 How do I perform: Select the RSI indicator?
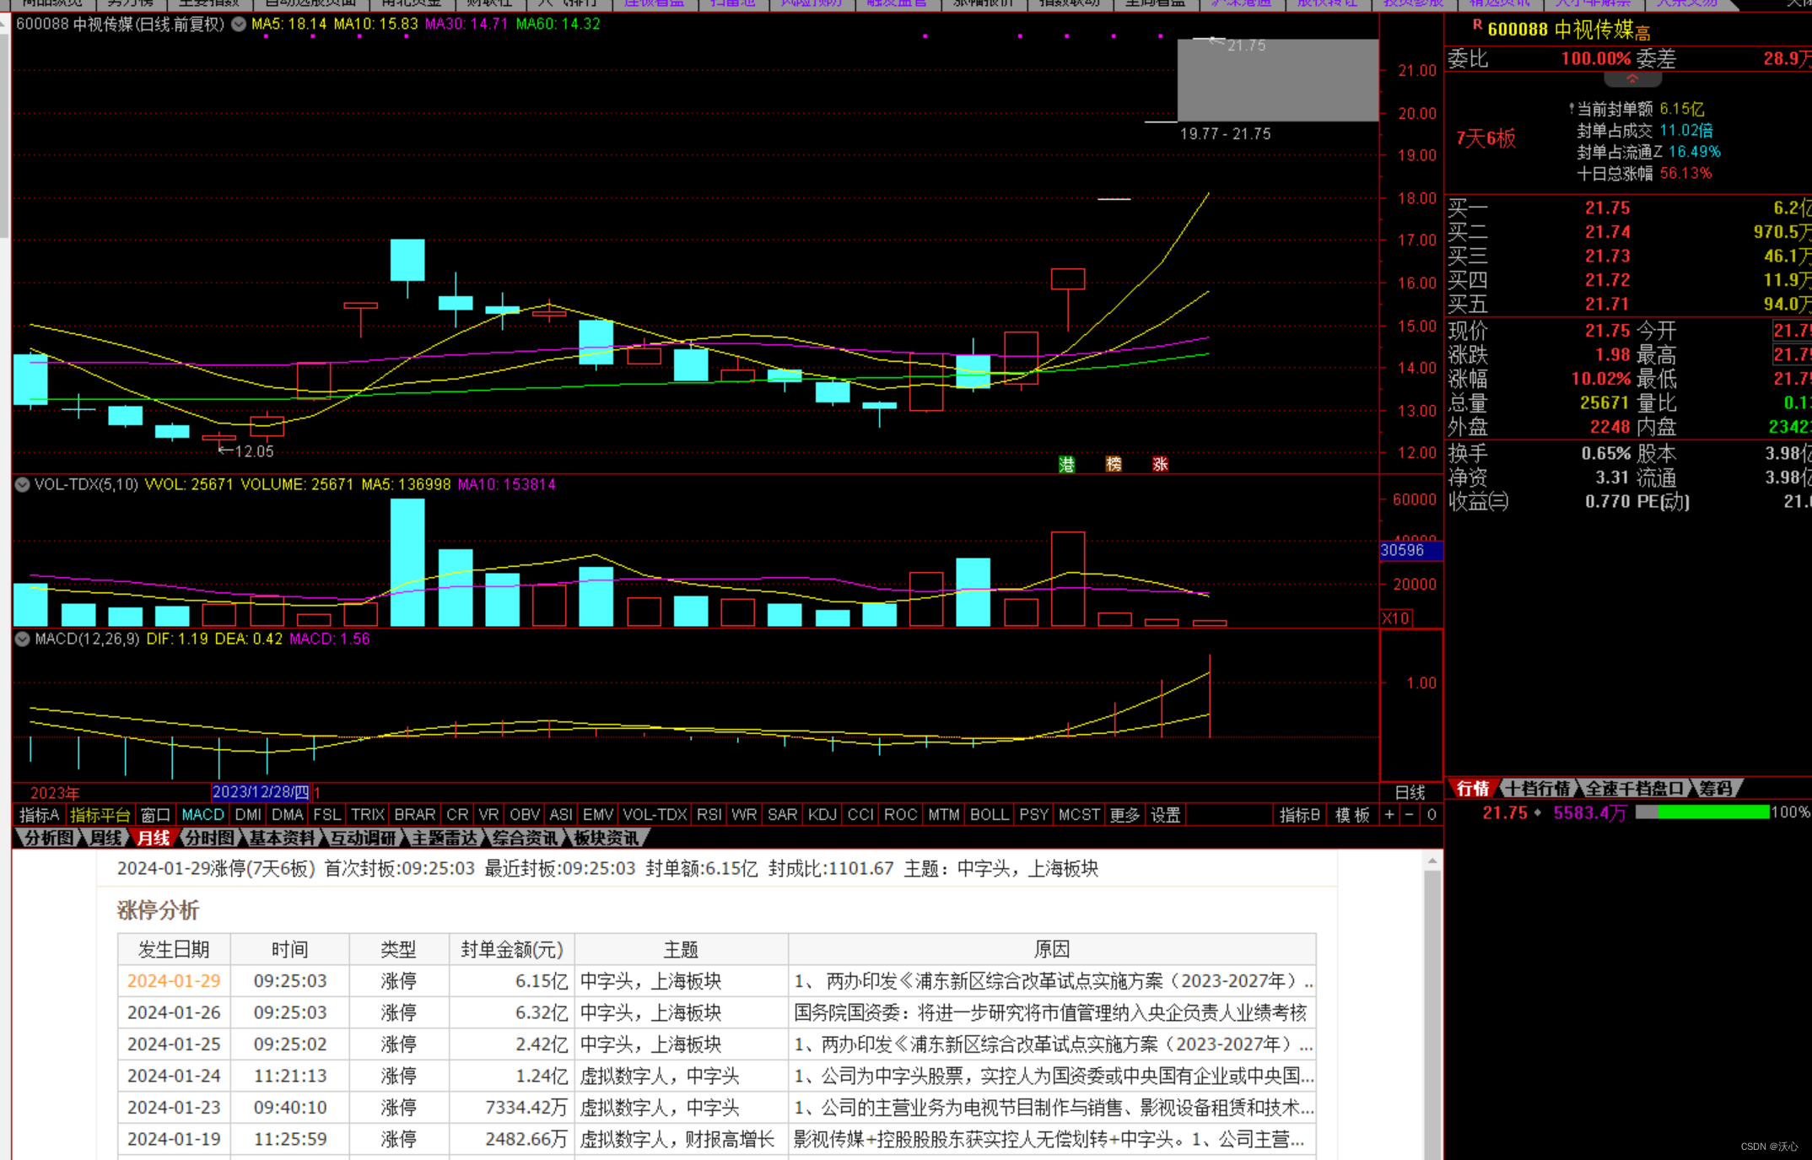tap(709, 815)
